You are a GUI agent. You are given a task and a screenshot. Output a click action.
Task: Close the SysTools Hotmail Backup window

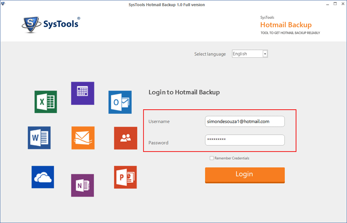click(x=343, y=4)
